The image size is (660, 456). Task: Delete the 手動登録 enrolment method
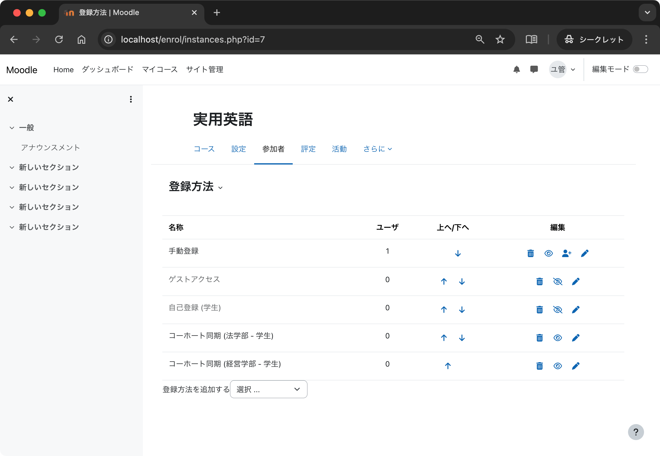(x=530, y=253)
